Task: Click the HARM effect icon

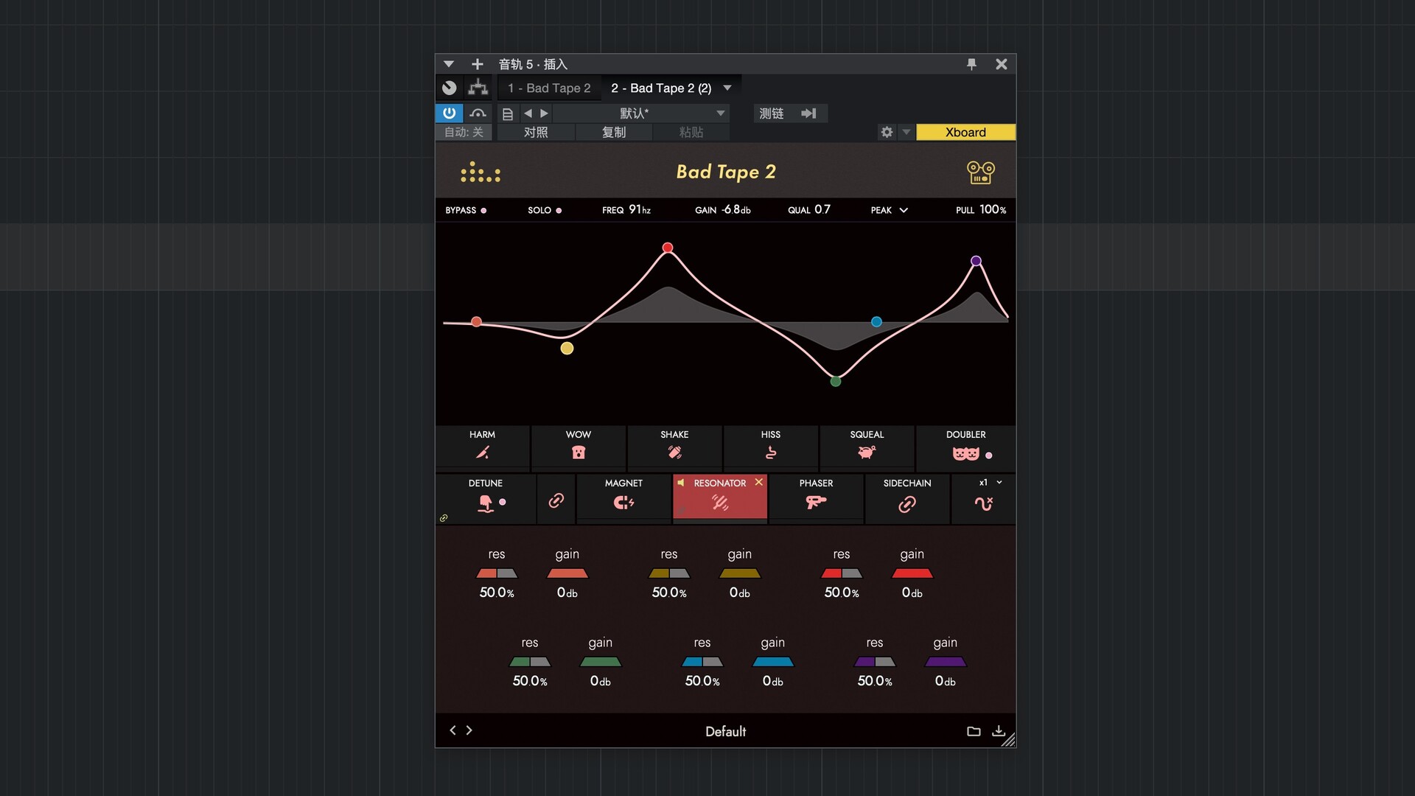Action: pos(483,452)
